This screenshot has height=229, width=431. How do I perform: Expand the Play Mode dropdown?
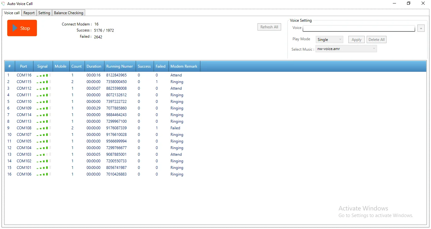click(329, 40)
